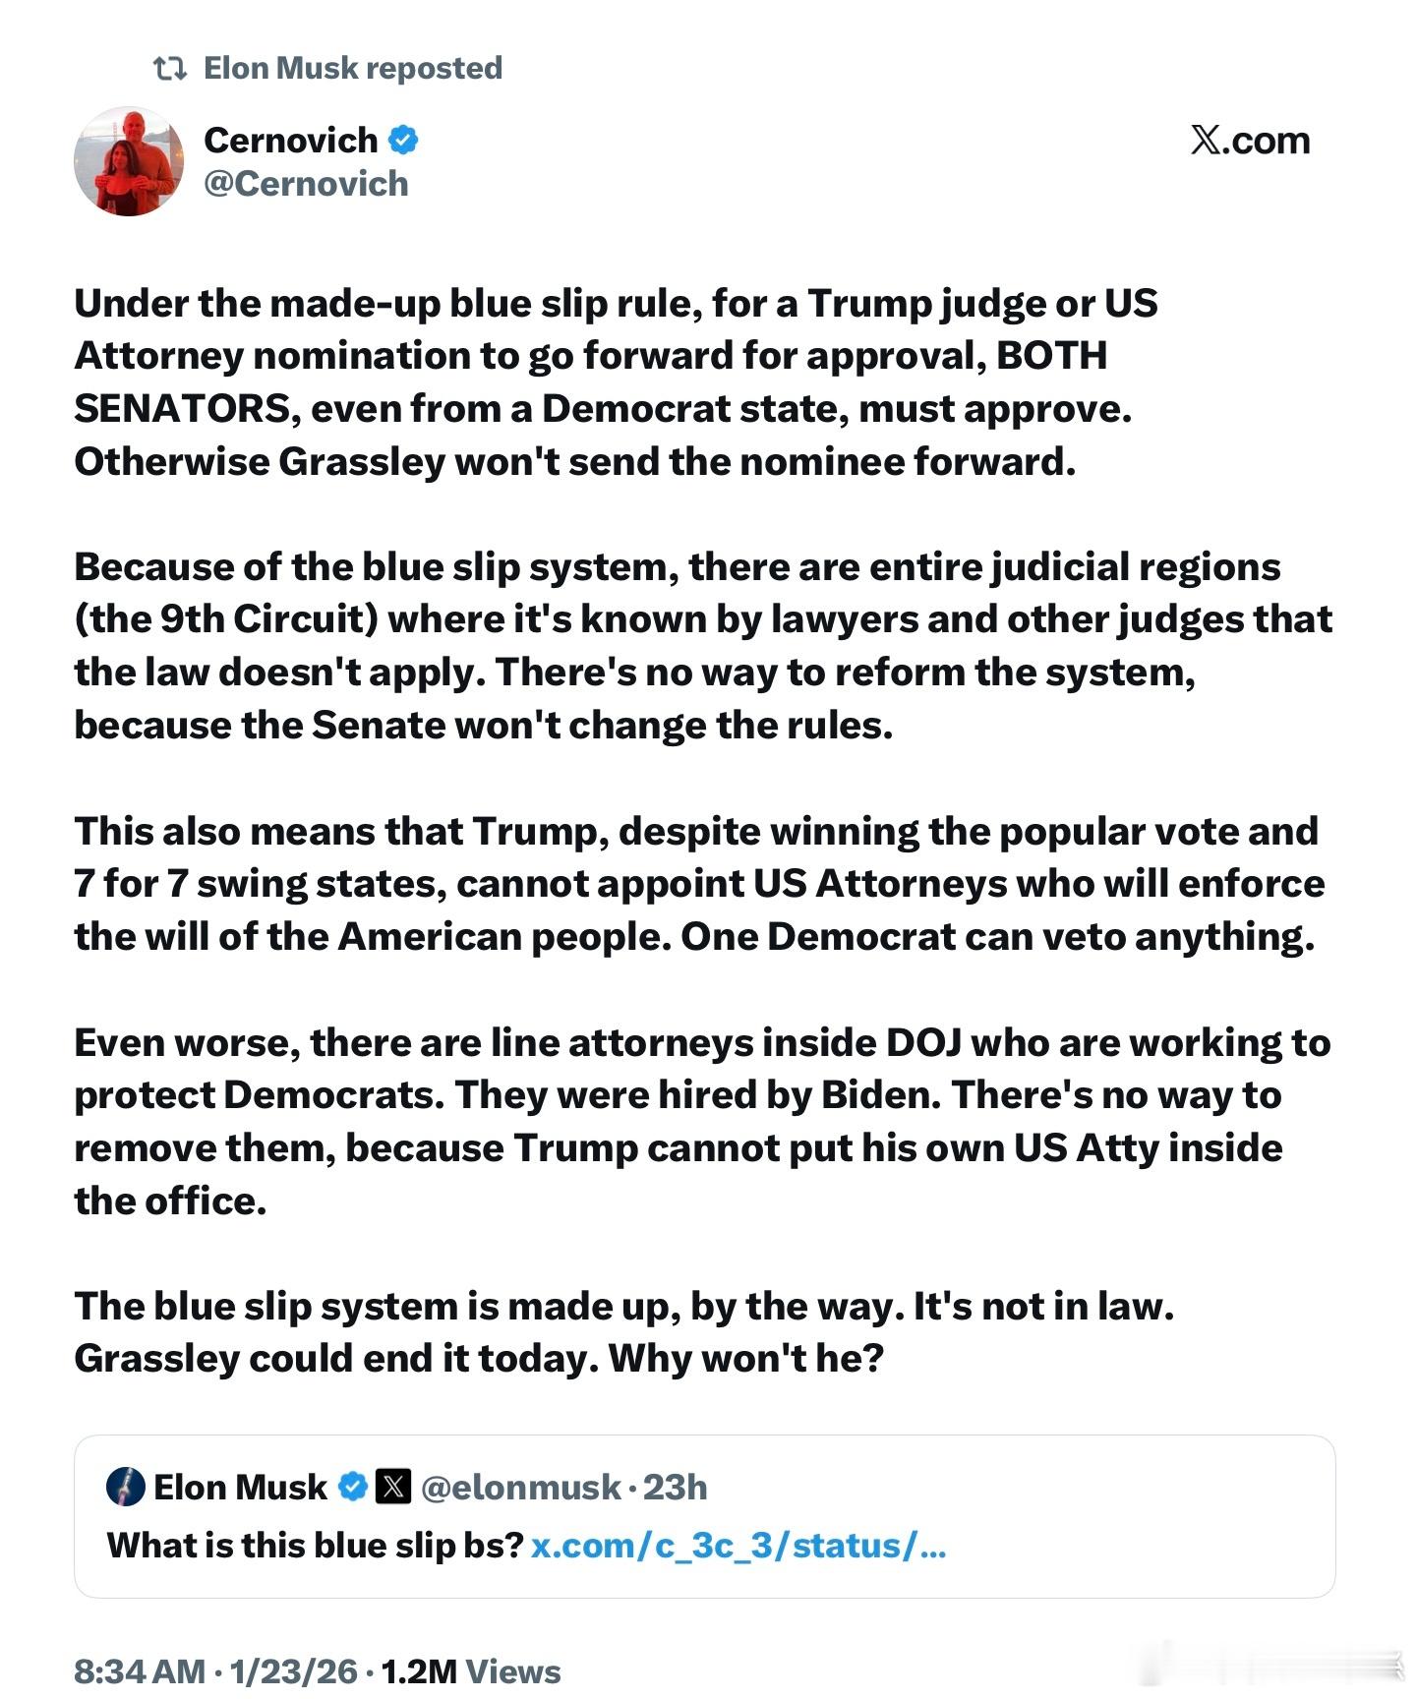
Task: Click the Cernovich display name
Action: coord(290,140)
